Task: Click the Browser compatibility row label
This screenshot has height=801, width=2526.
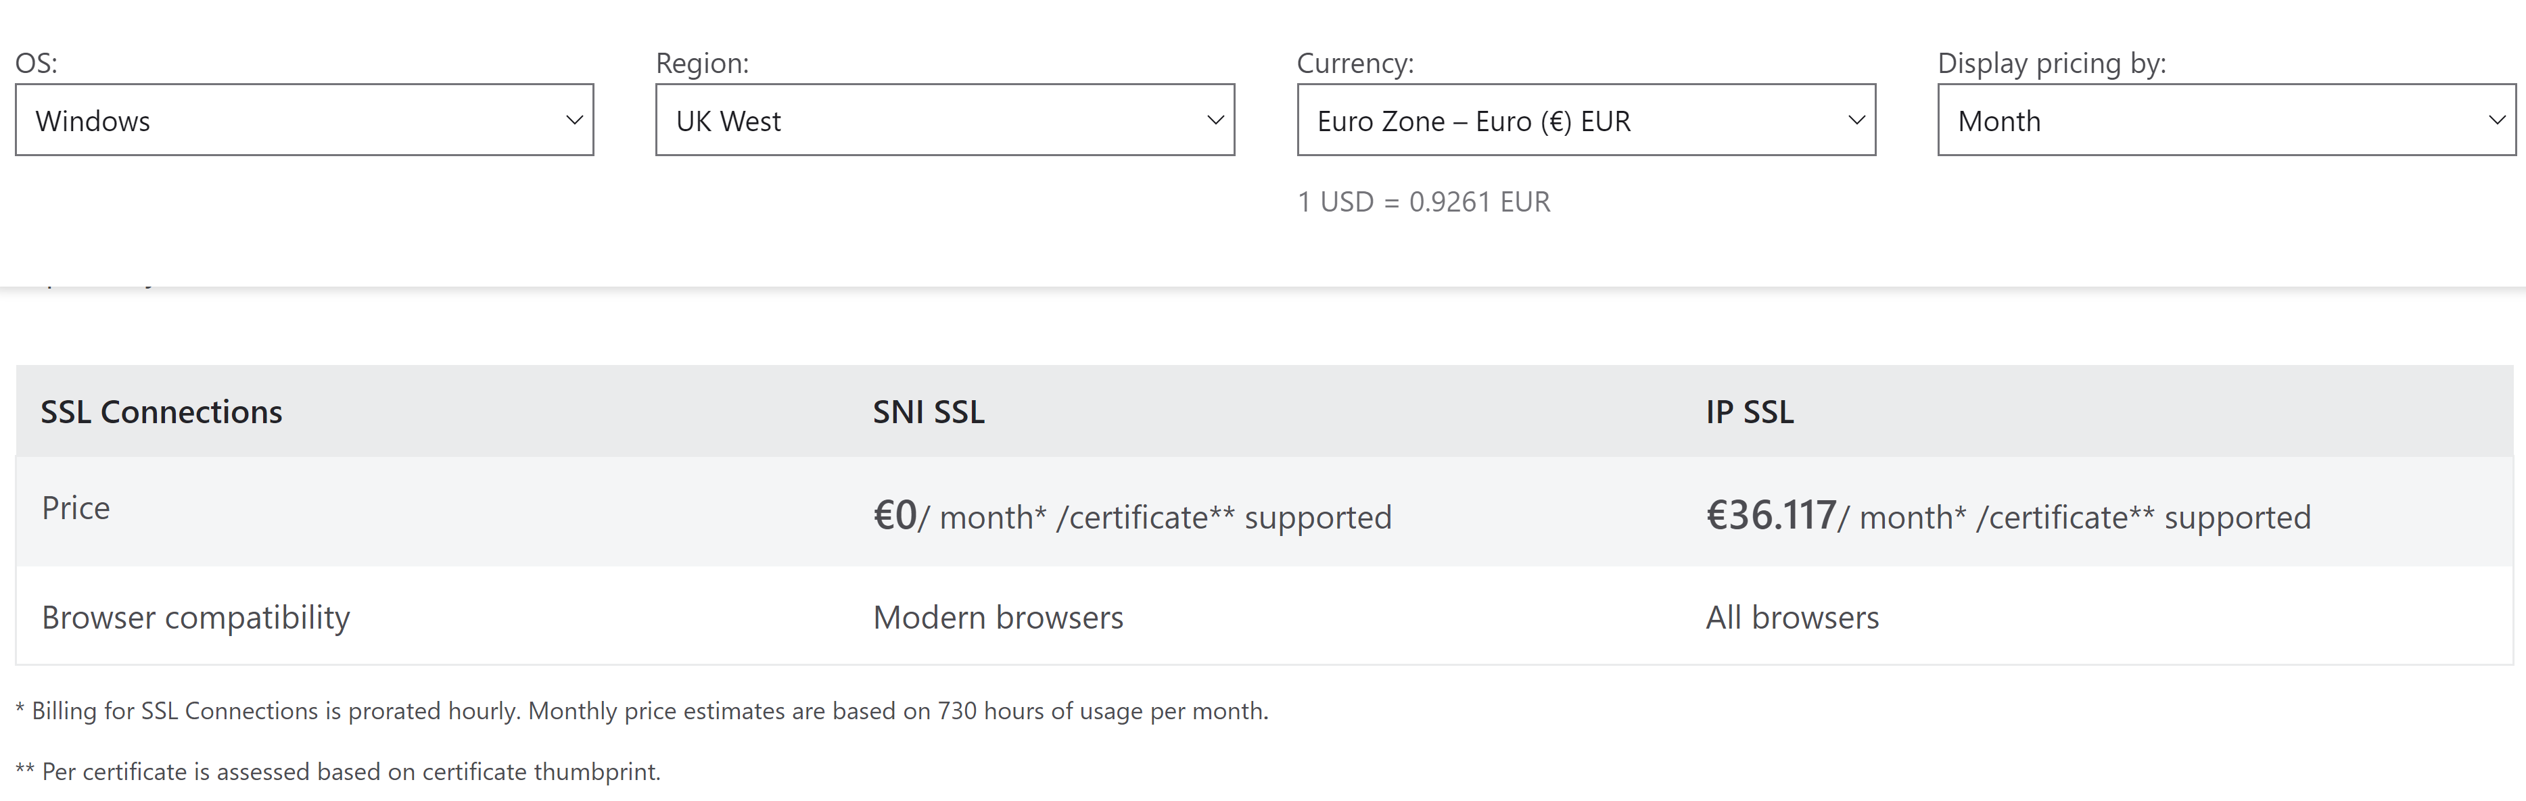Action: 196,618
